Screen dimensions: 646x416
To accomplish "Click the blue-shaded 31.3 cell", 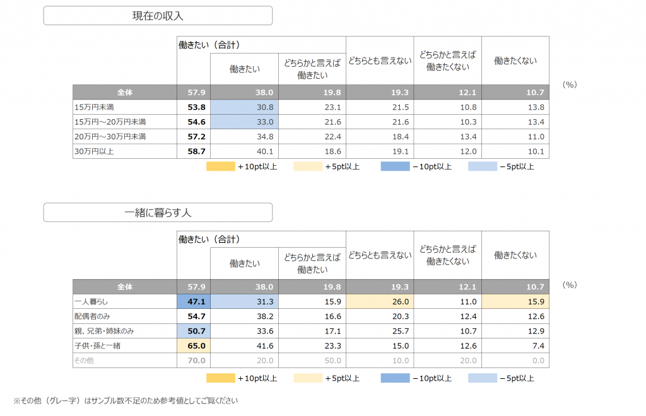I will (x=244, y=302).
